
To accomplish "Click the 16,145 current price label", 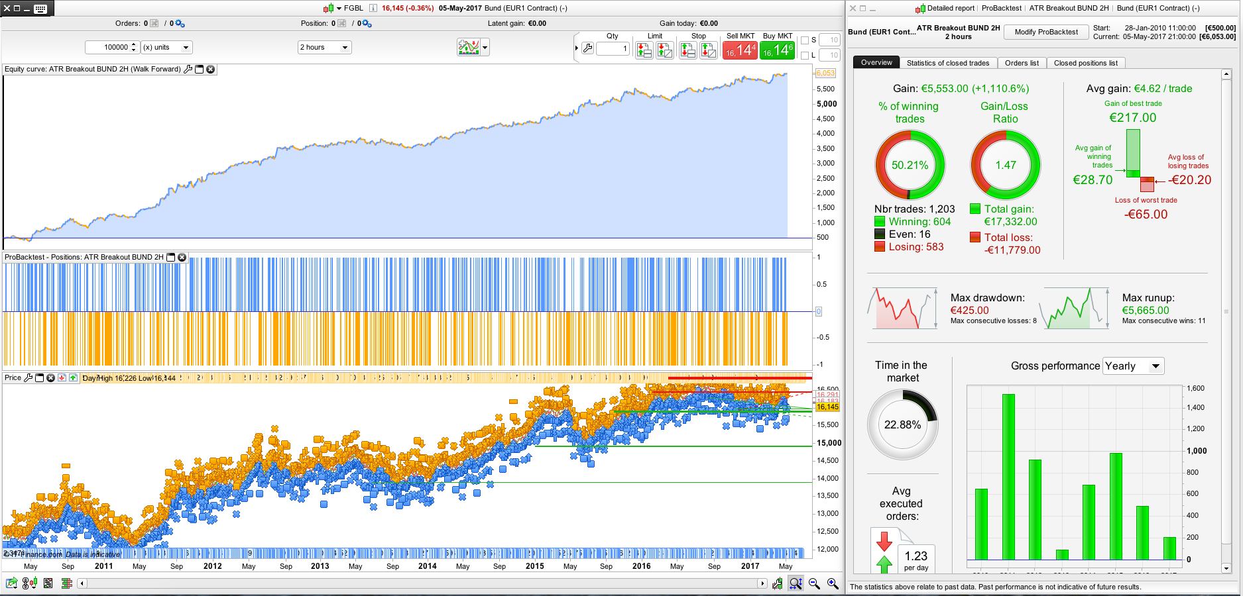I will (x=827, y=407).
